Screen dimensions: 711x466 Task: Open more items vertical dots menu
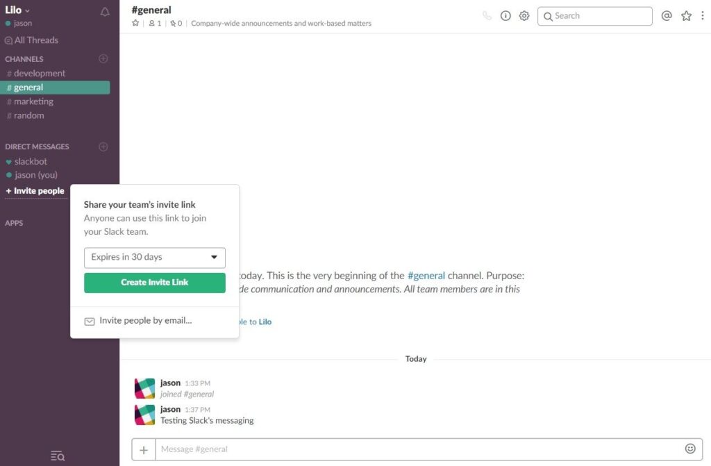pos(703,16)
